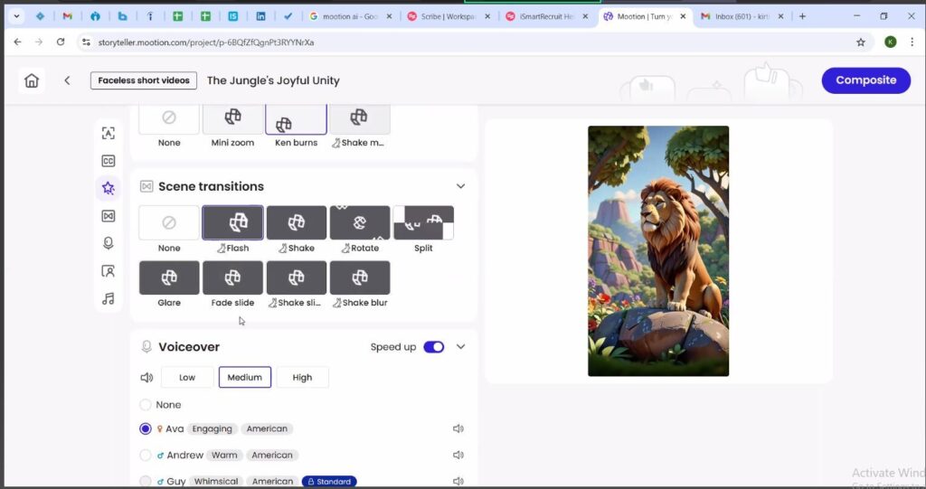Screen dimensions: 926x489
Task: Go back in browser history
Action: point(18,42)
